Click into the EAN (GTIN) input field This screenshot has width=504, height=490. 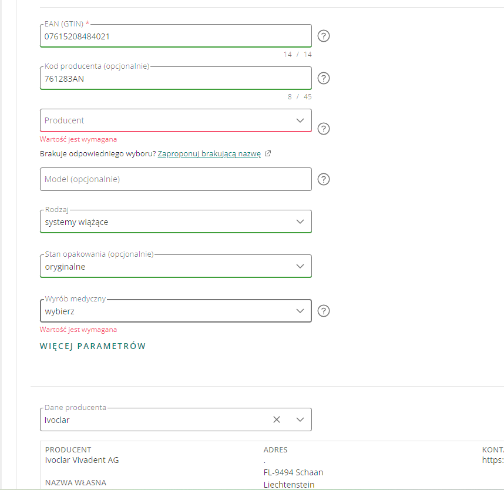[x=175, y=36]
